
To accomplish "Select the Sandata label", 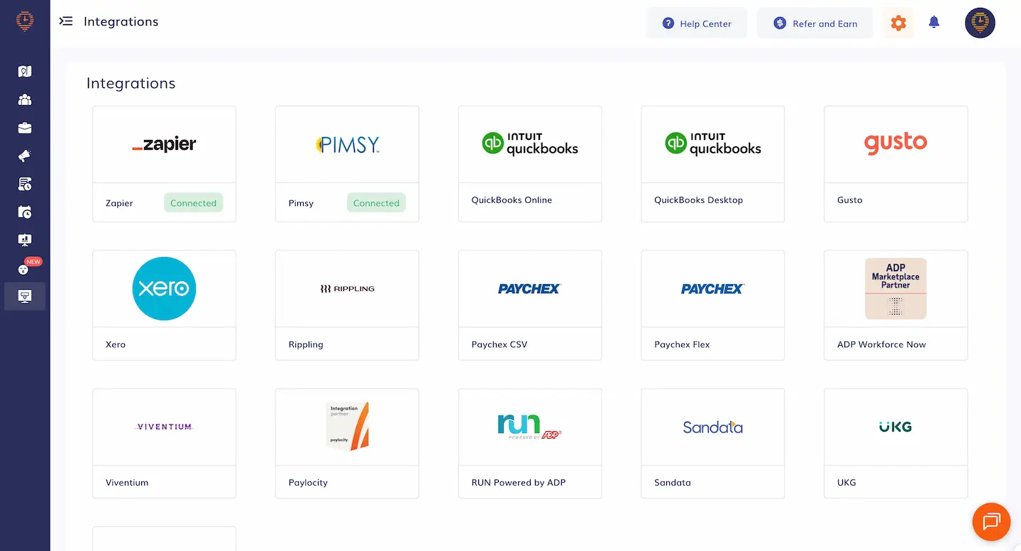I will (673, 483).
